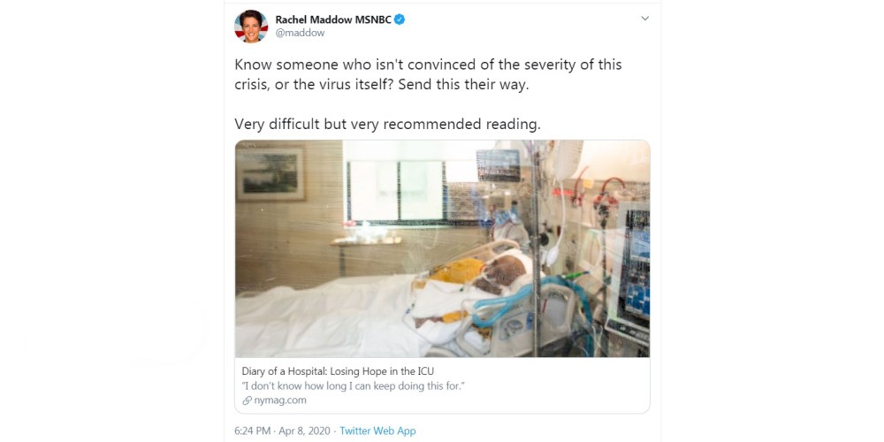Click the chain link icon beside nymag.com
The height and width of the screenshot is (442, 884).
tap(248, 400)
